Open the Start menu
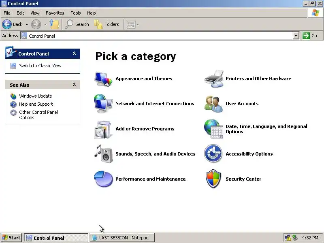The width and height of the screenshot is (324, 243). click(11, 238)
